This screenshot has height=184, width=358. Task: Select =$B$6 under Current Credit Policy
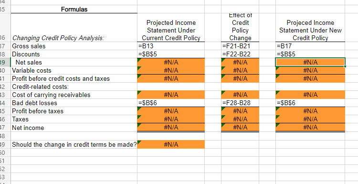171,103
